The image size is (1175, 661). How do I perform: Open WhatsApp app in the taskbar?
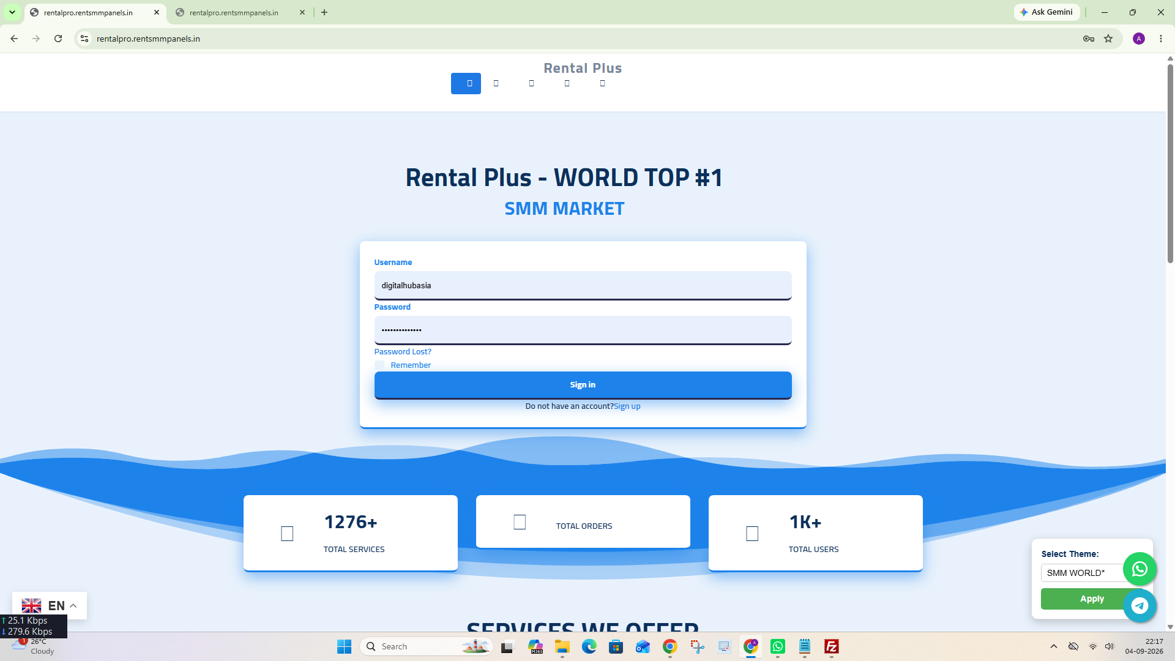pos(778,646)
